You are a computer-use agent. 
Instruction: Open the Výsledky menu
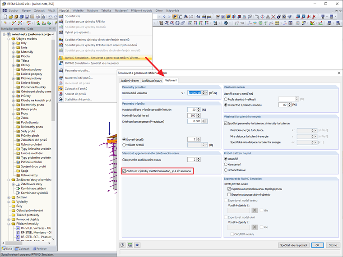click(78, 10)
